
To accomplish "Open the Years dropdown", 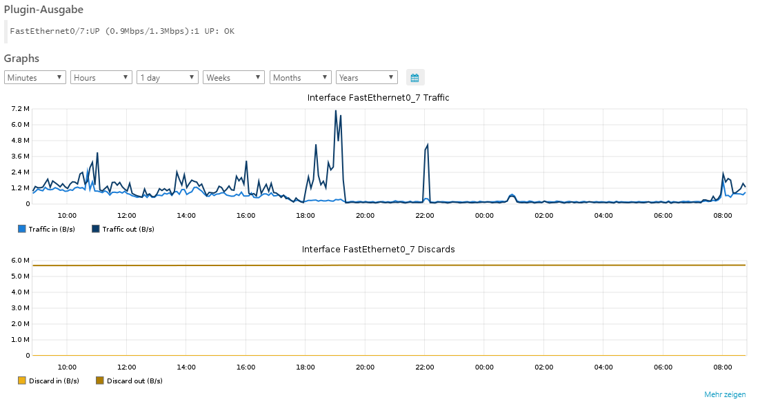I will click(x=366, y=77).
